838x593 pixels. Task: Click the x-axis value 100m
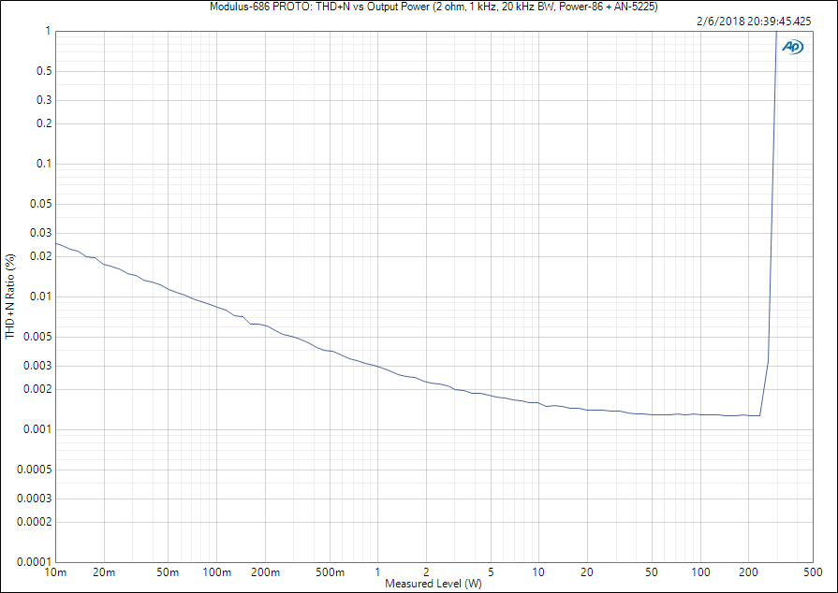(x=217, y=572)
